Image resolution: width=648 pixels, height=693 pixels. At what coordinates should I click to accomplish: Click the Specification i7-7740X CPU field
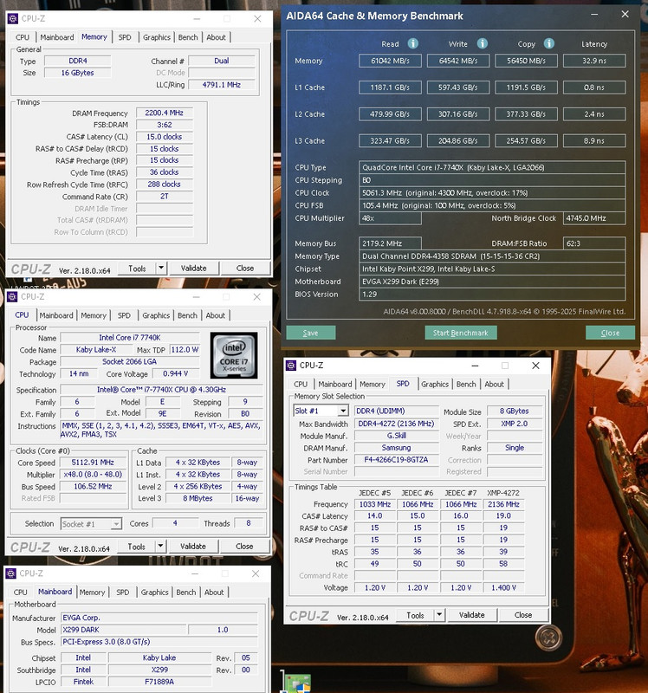pyautogui.click(x=161, y=390)
